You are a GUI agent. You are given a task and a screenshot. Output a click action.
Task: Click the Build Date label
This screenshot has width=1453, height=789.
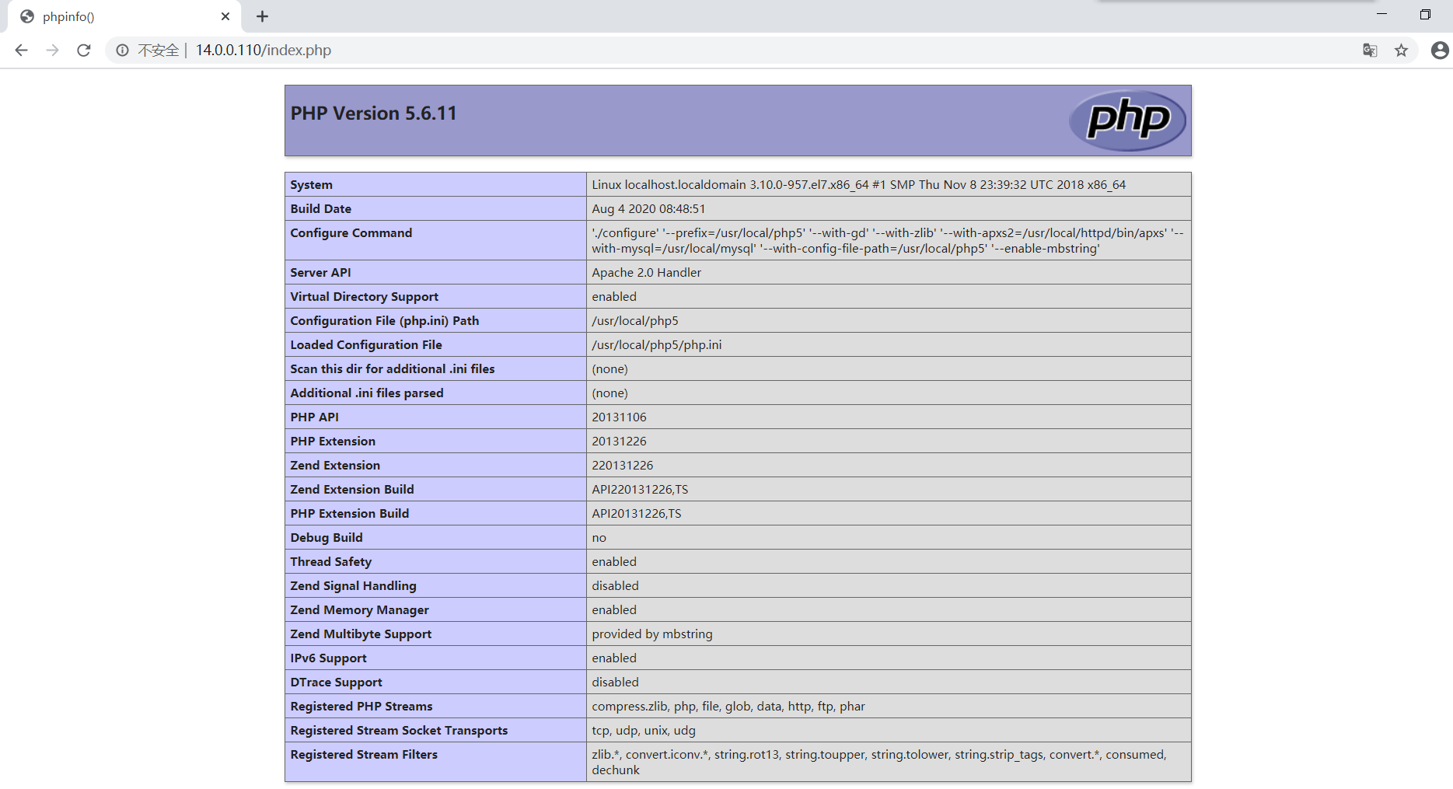pos(321,209)
